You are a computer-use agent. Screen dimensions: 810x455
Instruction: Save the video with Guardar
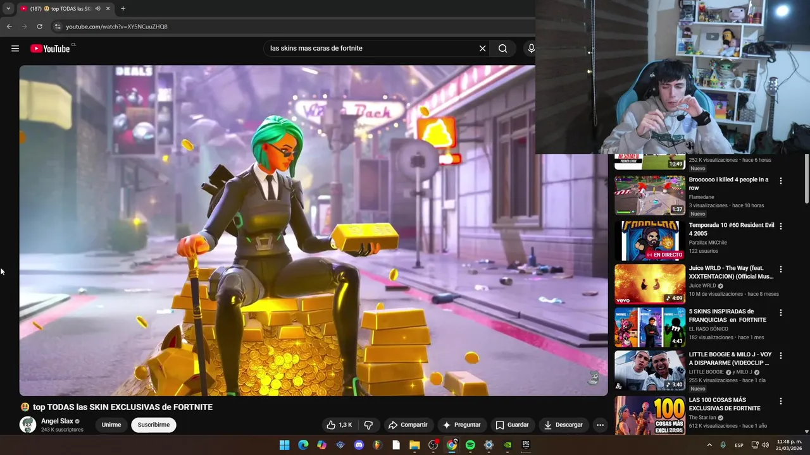coord(512,425)
